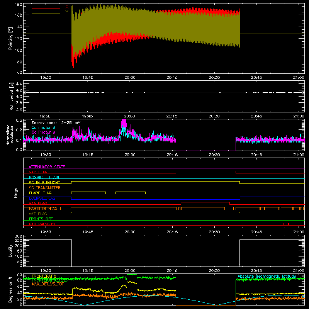Viewport: 309px width, 309px height.
Task: Click the PARTICLE_FLAG label
Action: click(x=43, y=209)
